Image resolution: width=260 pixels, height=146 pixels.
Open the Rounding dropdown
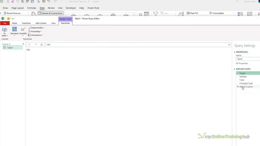[x=35, y=32]
